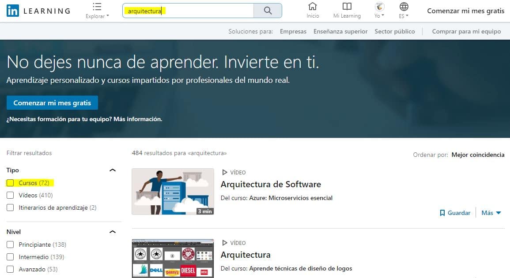The height and width of the screenshot is (278, 510).
Task: Click the search magnifier icon
Action: point(268,11)
